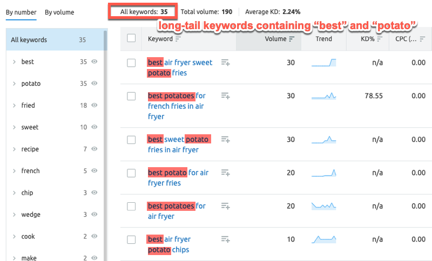Sort by Keyword column sort icon
The image size is (432, 261).
click(x=178, y=39)
